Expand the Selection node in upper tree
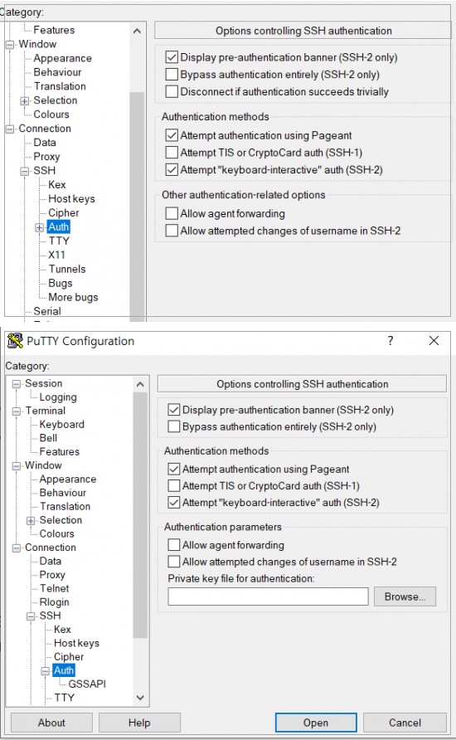This screenshot has width=456, height=740. [25, 101]
